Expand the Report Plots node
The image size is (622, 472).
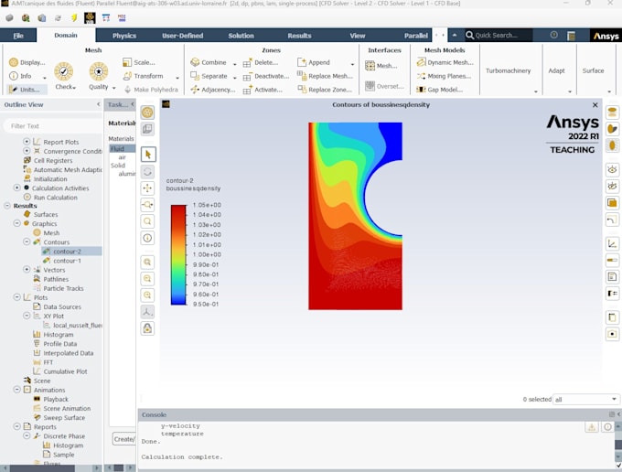27,142
